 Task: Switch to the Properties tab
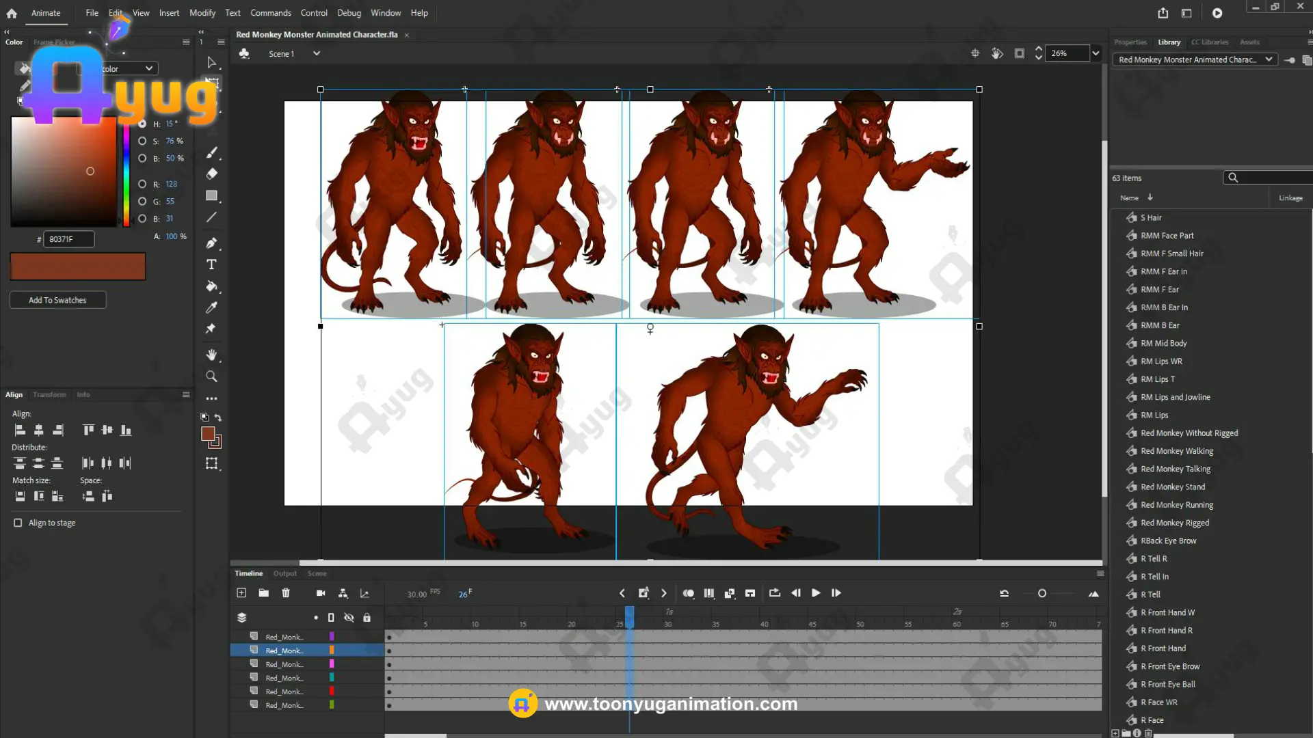coord(1130,42)
